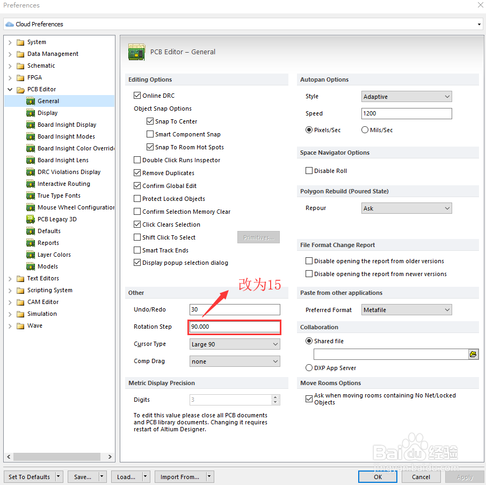The height and width of the screenshot is (485, 486).
Task: Expand the Cloud Preferences dropdown arrow
Action: [x=479, y=24]
